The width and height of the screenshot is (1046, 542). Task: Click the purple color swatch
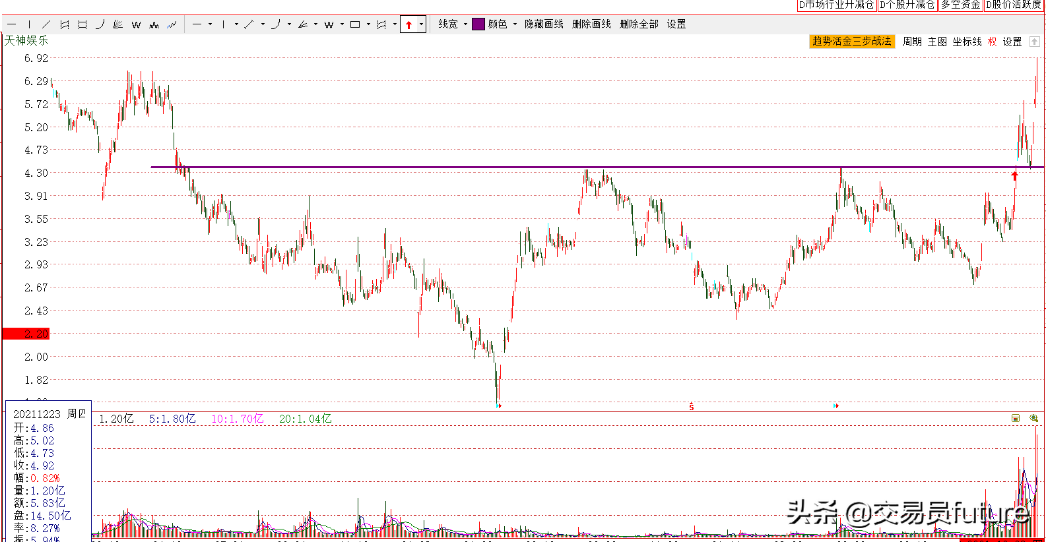pos(478,24)
